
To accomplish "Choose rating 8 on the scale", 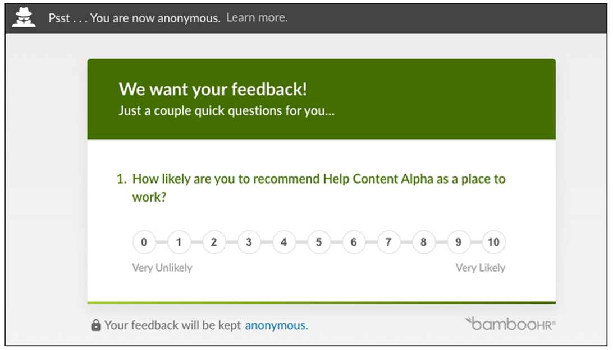I will tap(423, 242).
